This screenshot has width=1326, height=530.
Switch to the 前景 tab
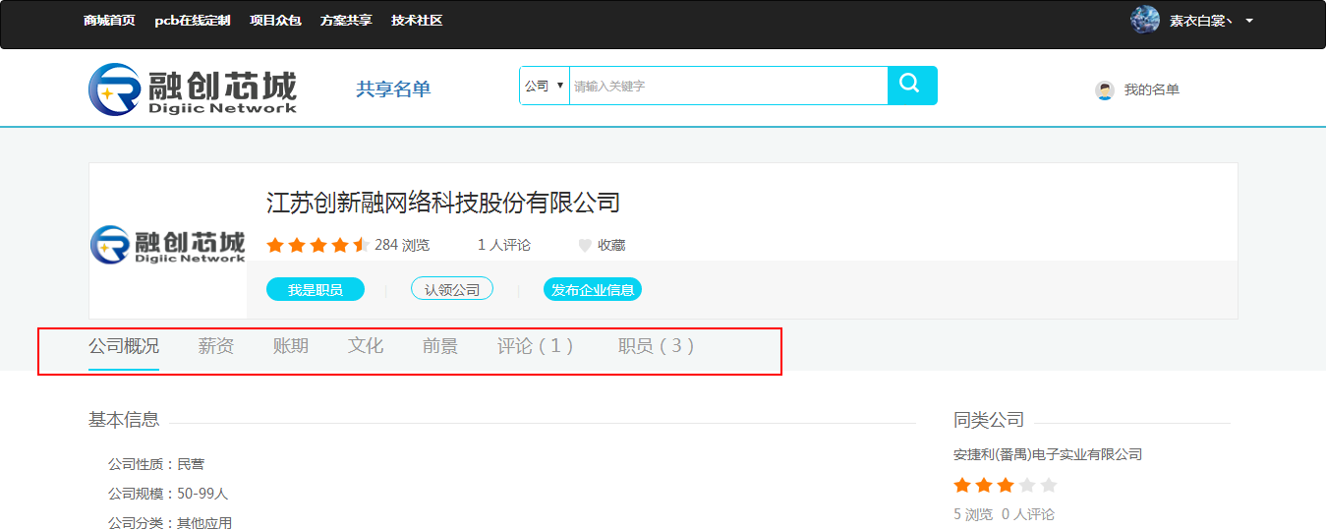click(x=440, y=346)
